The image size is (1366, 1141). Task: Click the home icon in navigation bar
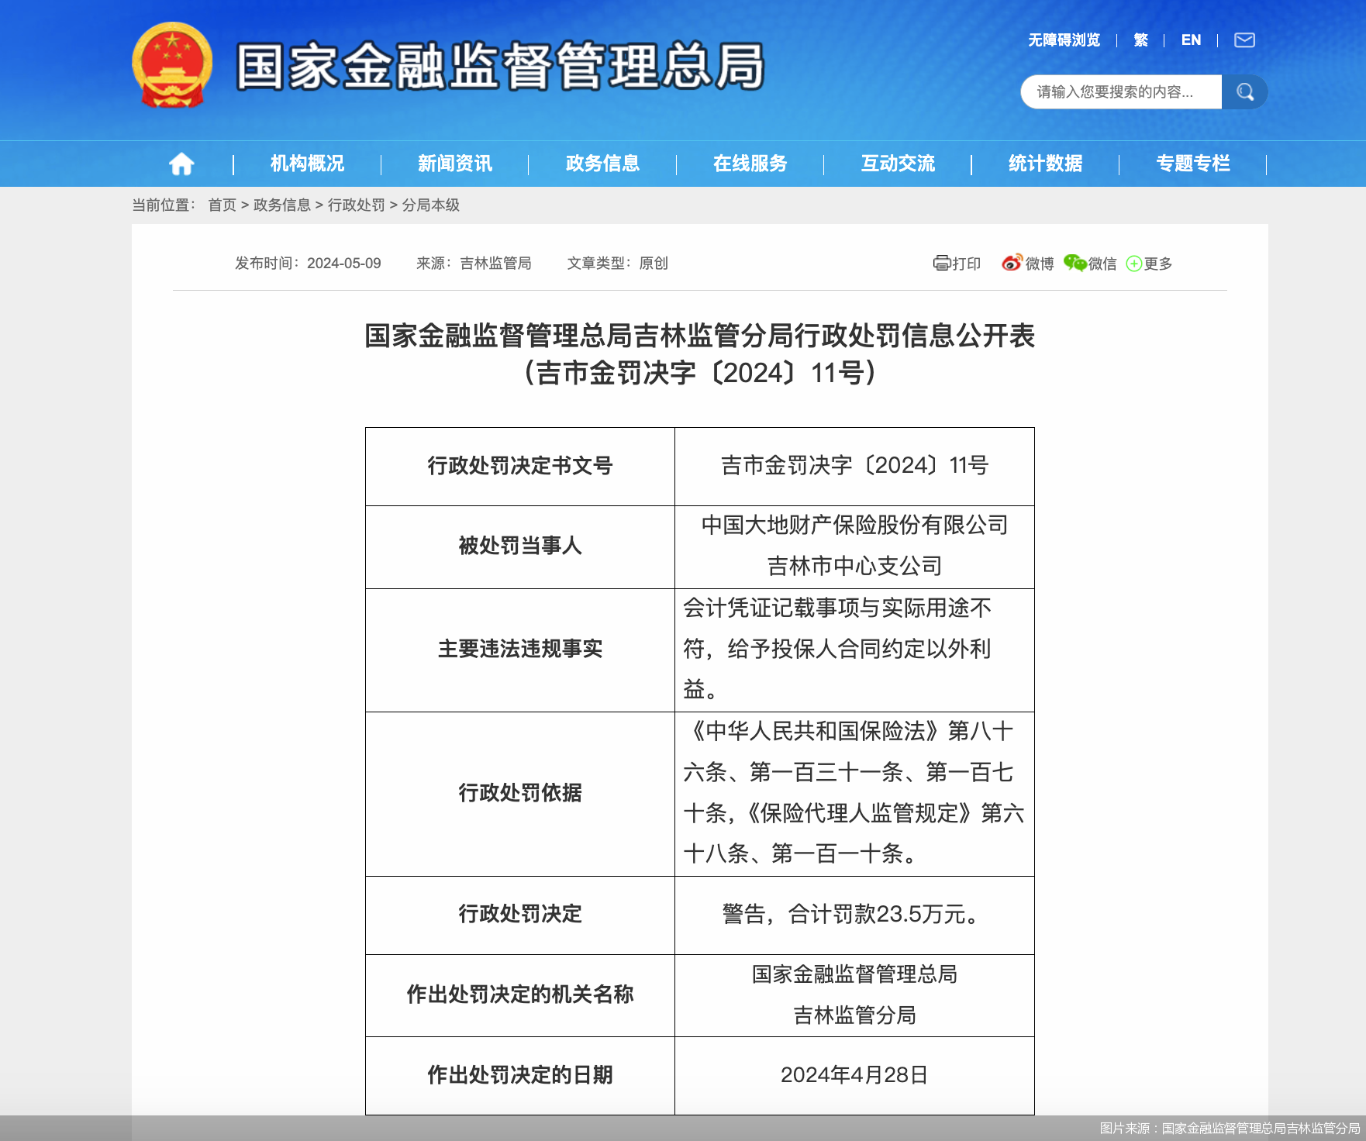pos(181,164)
